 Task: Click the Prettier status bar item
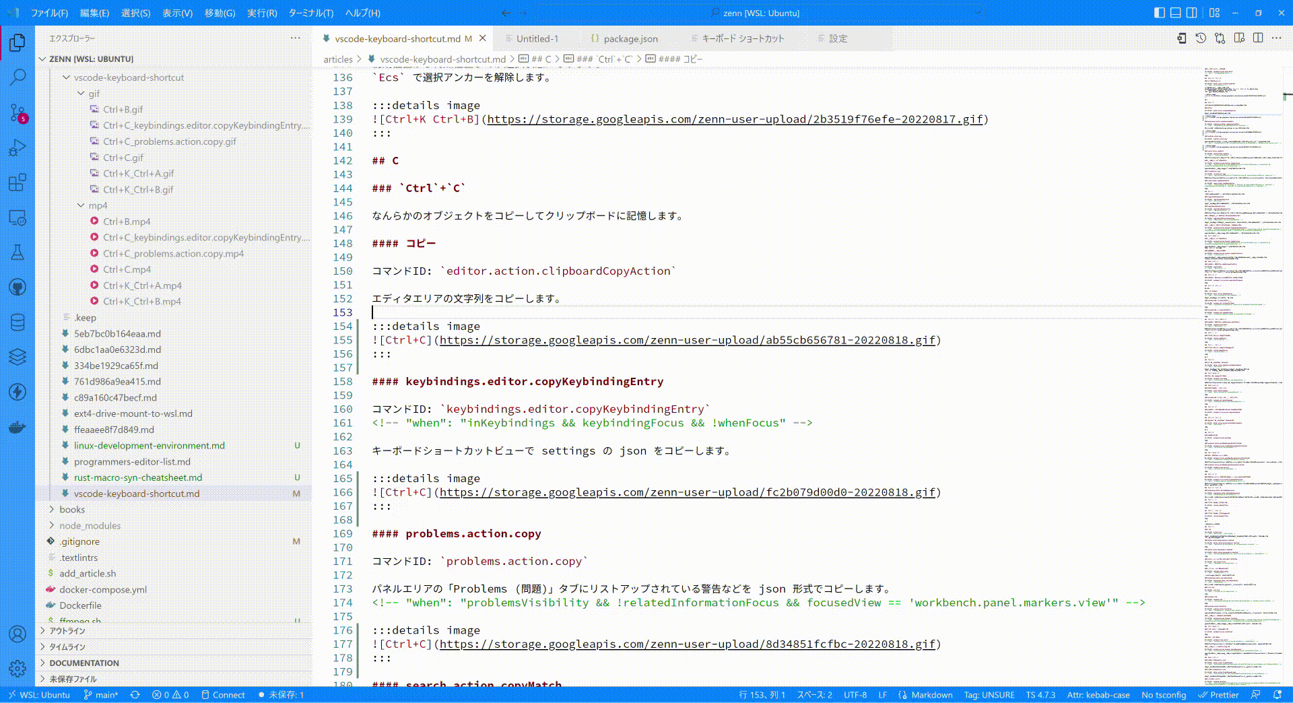point(1218,695)
